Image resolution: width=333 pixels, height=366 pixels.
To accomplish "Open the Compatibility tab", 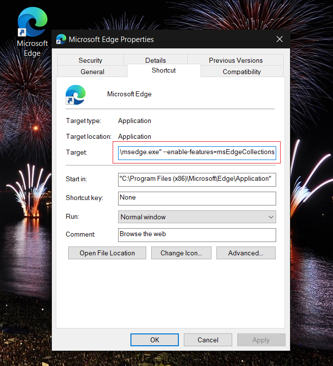I will pos(242,72).
